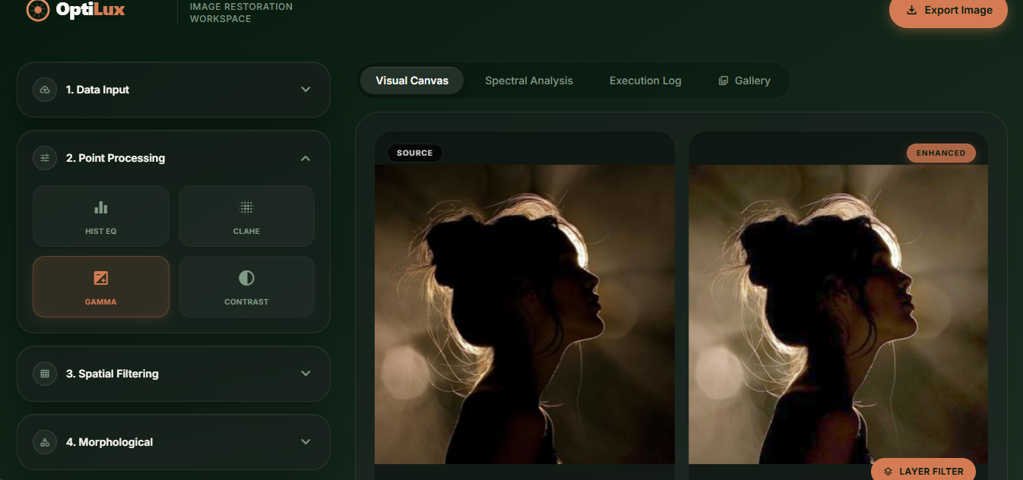Image resolution: width=1023 pixels, height=480 pixels.
Task: Click the OptiLux brand name
Action: click(90, 10)
